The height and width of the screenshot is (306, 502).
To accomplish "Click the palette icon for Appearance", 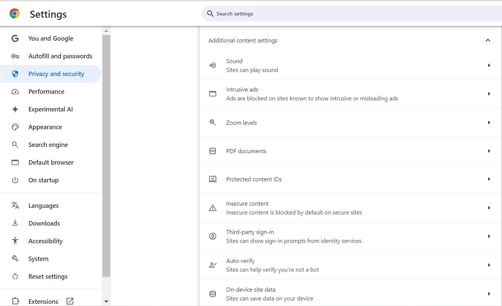I will pyautogui.click(x=15, y=127).
